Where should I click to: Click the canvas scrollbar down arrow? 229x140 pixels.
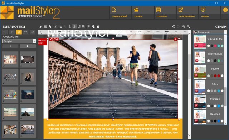click(x=189, y=135)
